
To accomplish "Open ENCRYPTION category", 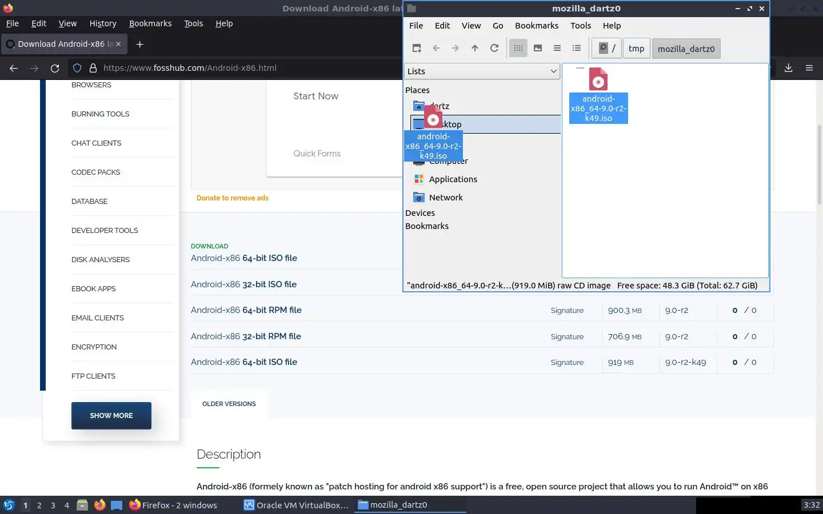I will 94,347.
